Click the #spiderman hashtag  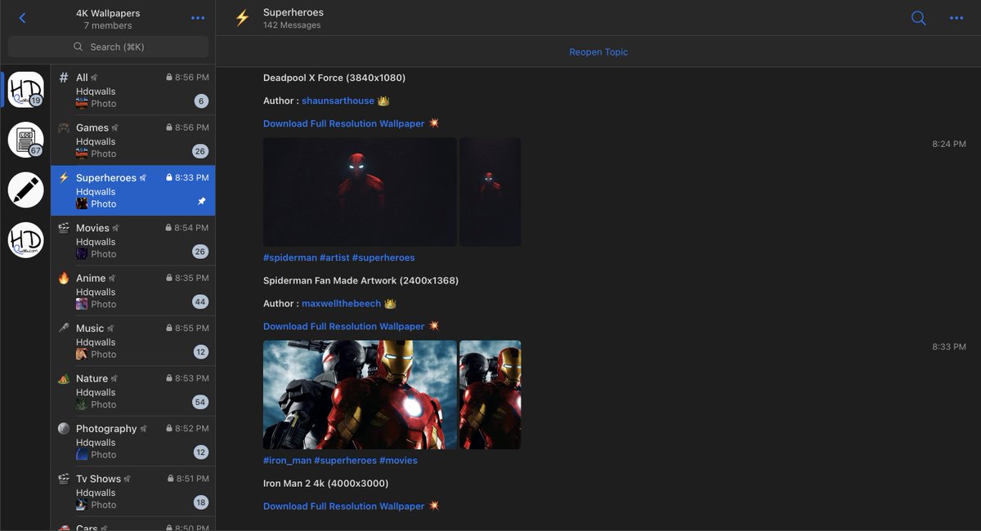290,257
